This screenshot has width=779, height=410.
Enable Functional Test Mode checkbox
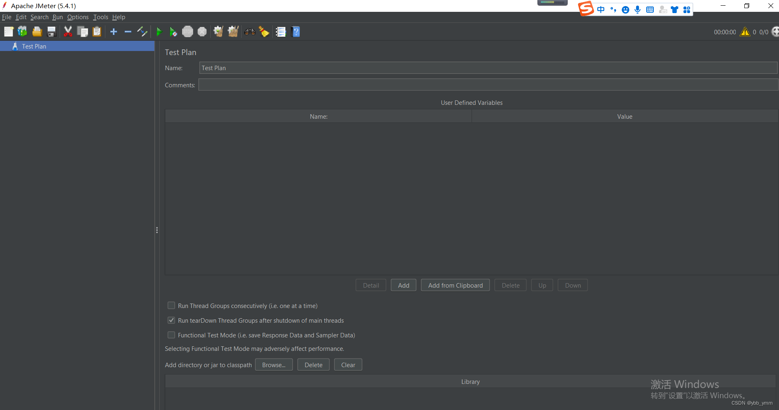(171, 335)
